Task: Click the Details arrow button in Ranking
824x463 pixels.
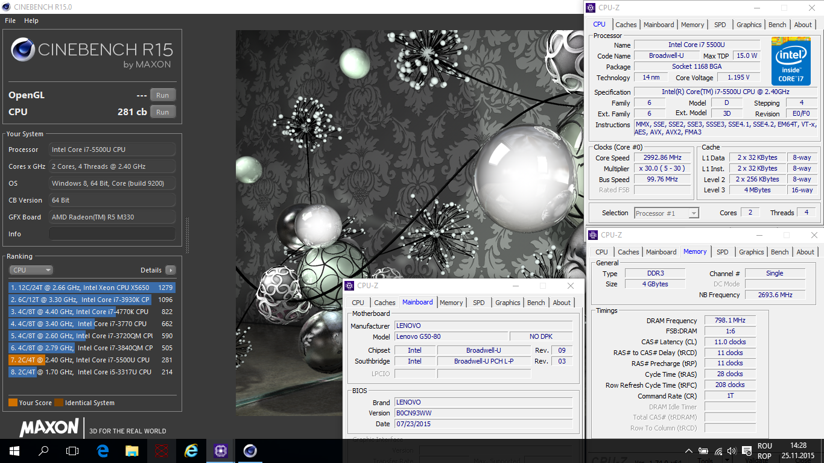Action: 171,270
